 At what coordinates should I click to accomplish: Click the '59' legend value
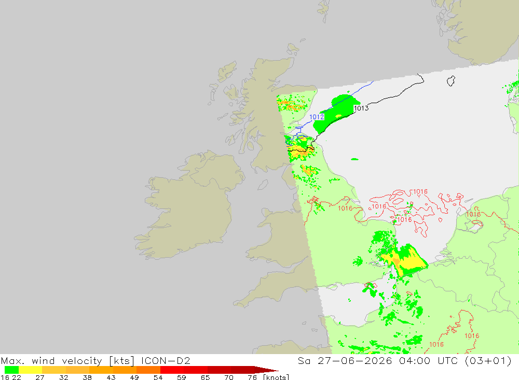(x=181, y=377)
